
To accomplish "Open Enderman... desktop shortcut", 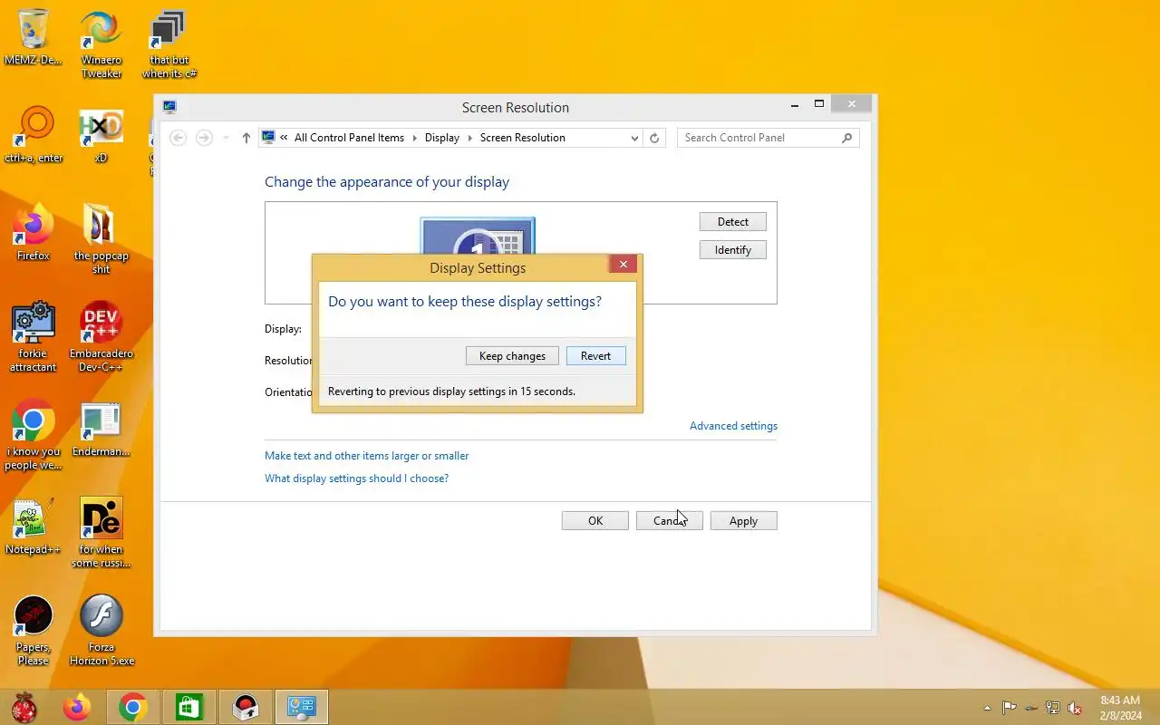I will point(101,429).
